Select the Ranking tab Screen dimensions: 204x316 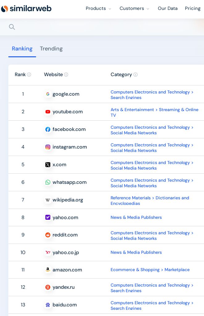click(x=22, y=49)
